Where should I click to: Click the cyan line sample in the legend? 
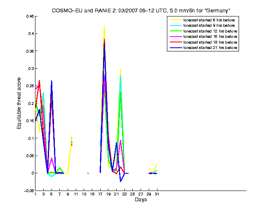click(176, 26)
